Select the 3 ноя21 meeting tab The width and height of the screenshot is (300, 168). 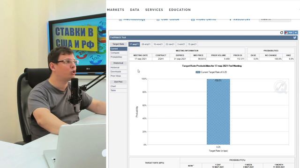pyautogui.click(x=181, y=44)
